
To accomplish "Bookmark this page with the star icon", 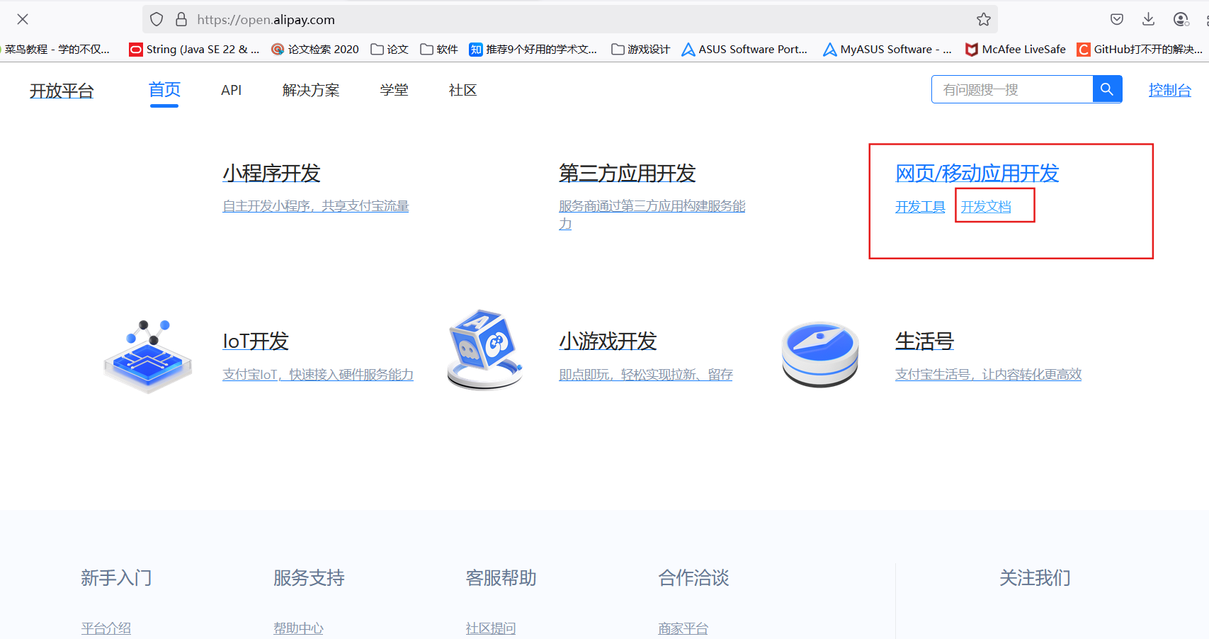I will pyautogui.click(x=984, y=19).
